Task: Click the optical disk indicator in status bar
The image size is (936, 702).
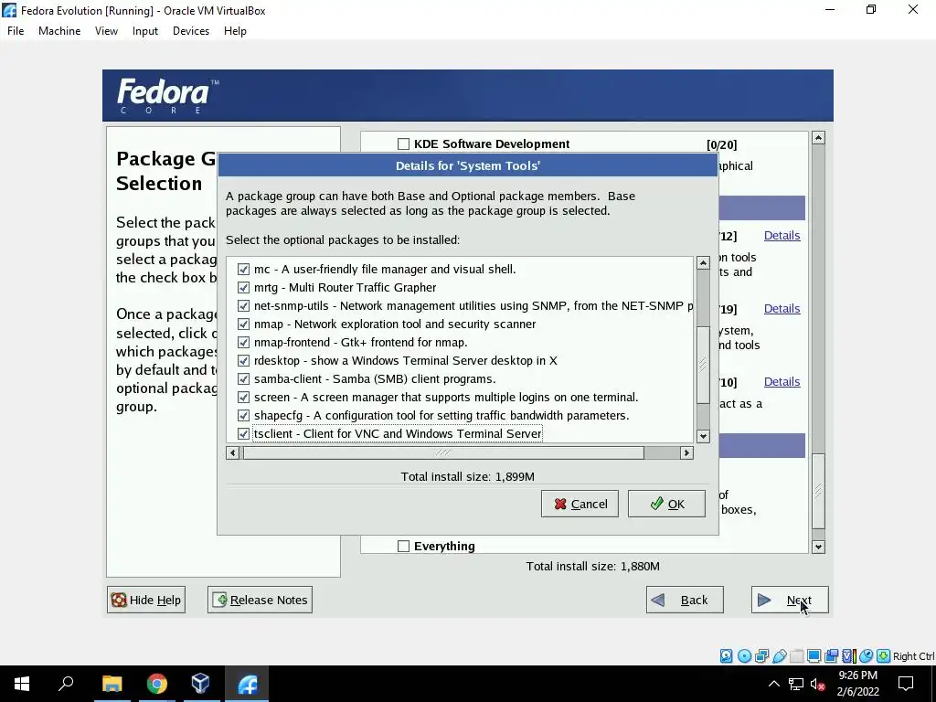Action: [x=744, y=656]
